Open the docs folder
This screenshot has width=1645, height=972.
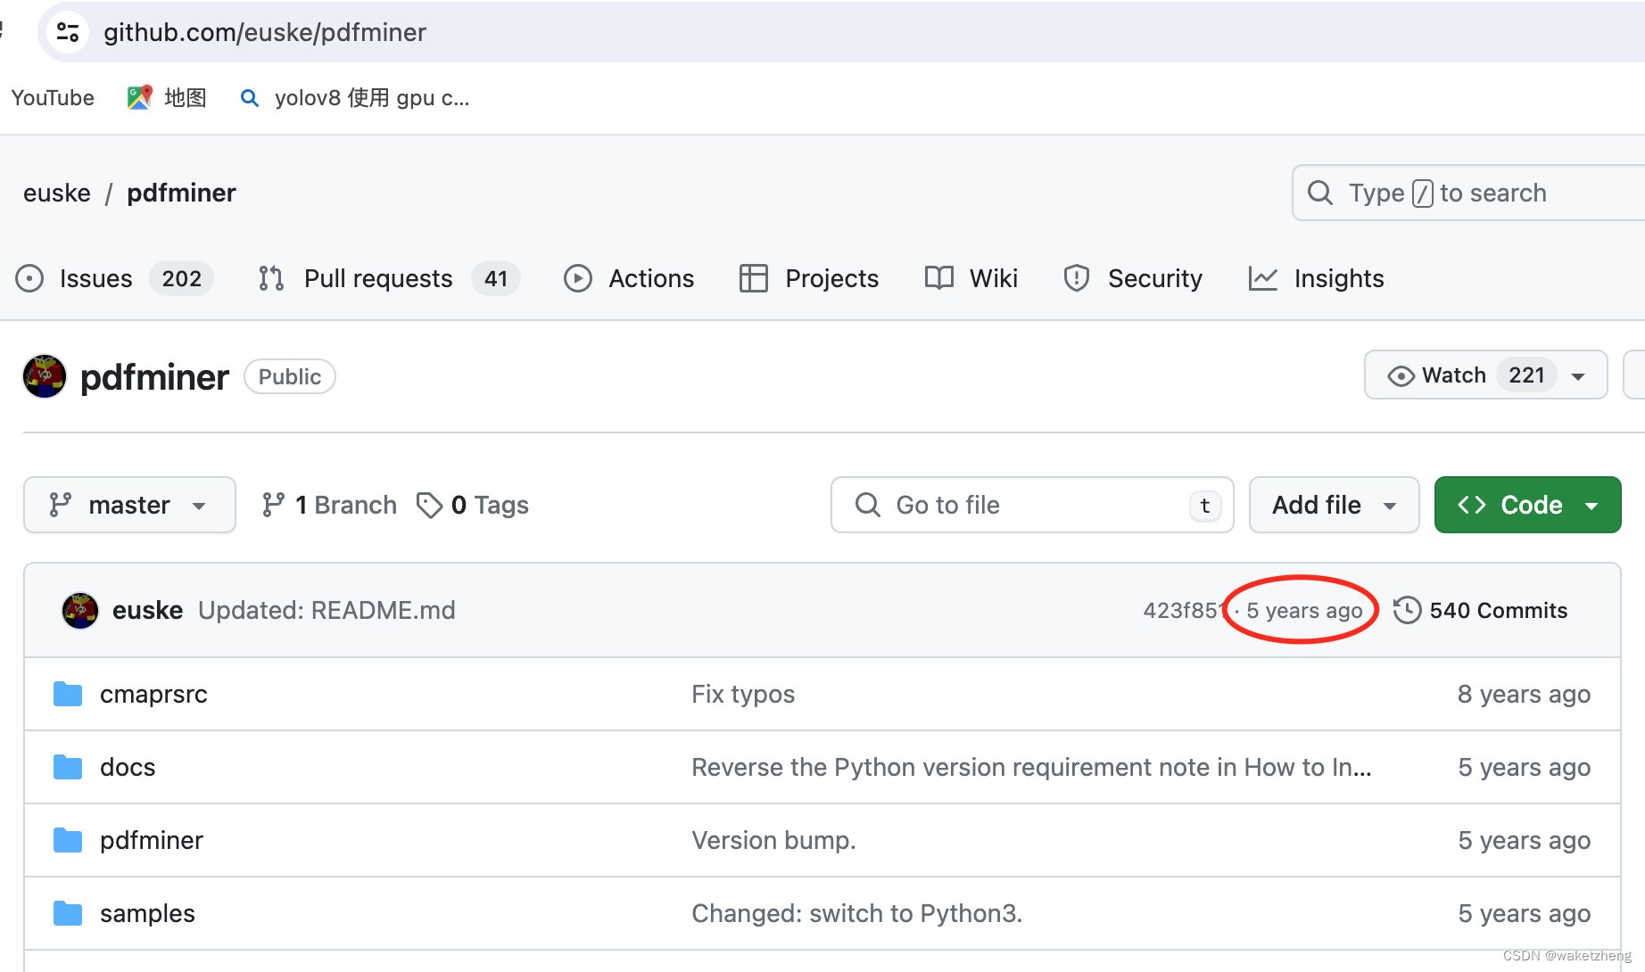pyautogui.click(x=128, y=767)
